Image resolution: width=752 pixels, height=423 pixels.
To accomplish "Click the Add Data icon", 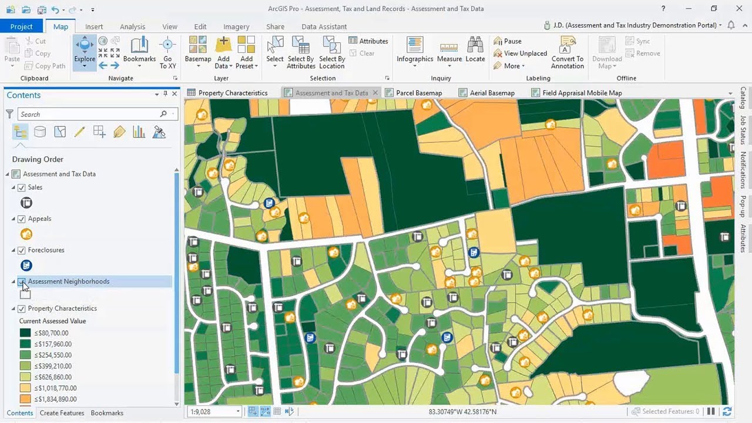I will [223, 45].
